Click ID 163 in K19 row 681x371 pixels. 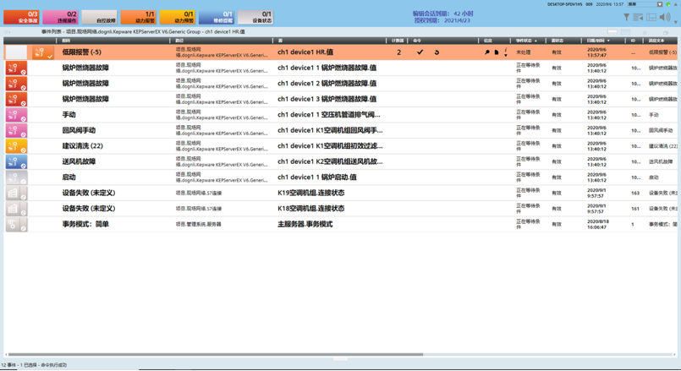point(635,193)
